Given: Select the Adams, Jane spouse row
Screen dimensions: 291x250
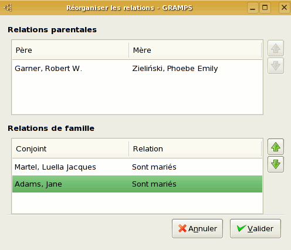Looking at the screenshot, I should 137,184.
